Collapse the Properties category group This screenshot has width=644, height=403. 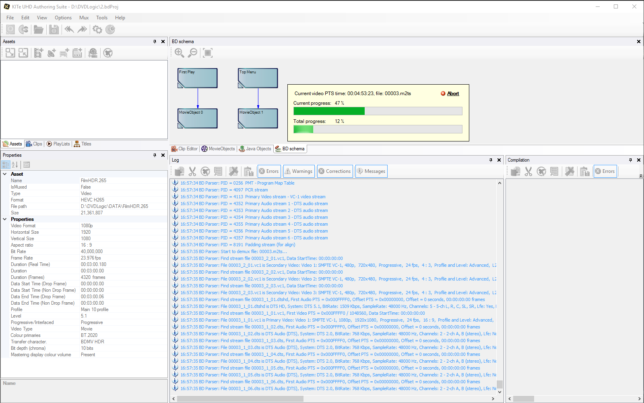click(5, 219)
